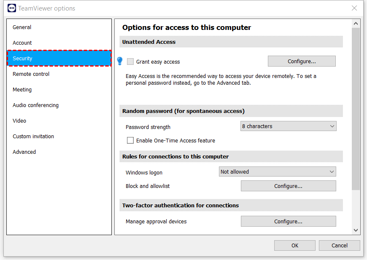The image size is (367, 260).
Task: Expand the Windows logon dropdown
Action: [278, 172]
